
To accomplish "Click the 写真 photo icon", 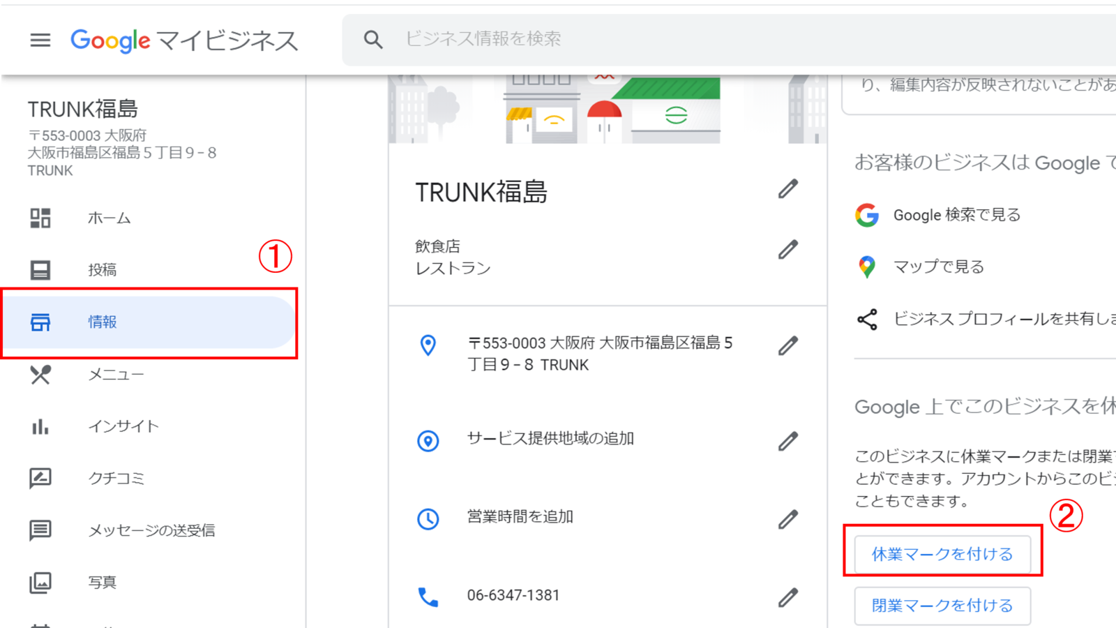I will [x=40, y=583].
